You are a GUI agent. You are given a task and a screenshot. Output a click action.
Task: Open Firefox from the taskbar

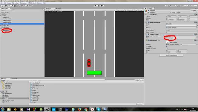pos(79,109)
